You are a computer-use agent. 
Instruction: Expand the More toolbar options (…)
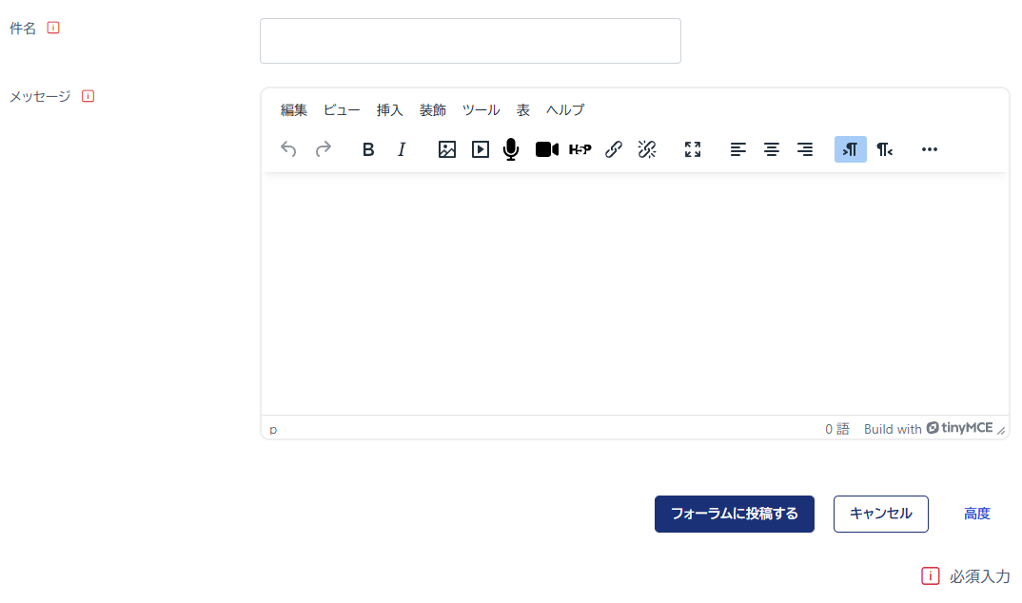coord(930,149)
